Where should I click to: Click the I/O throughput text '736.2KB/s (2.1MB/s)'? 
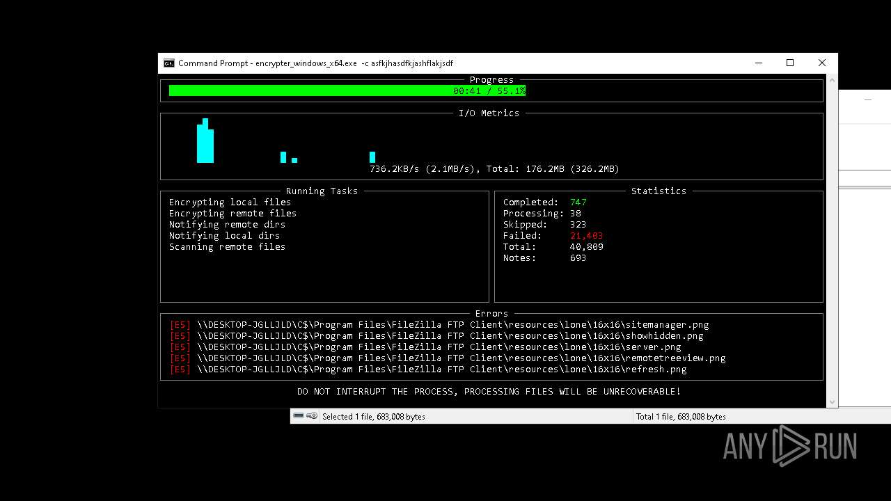422,169
